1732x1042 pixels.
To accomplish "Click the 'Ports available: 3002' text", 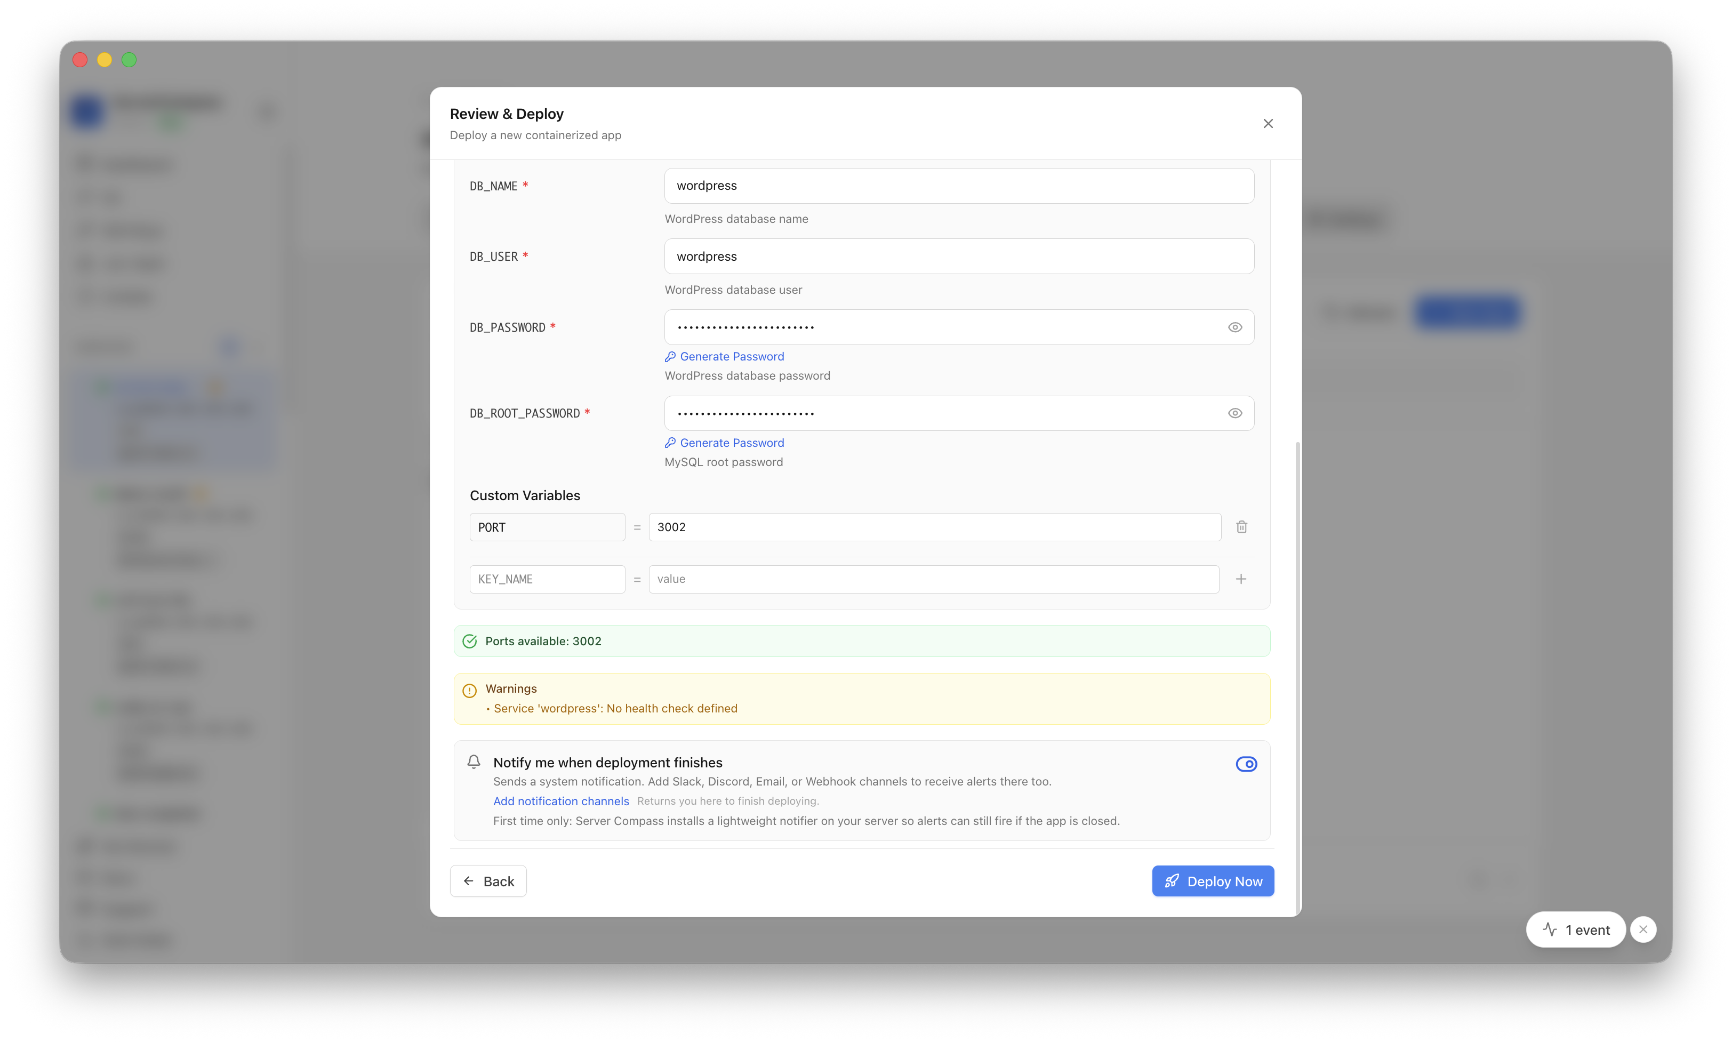I will tap(543, 641).
